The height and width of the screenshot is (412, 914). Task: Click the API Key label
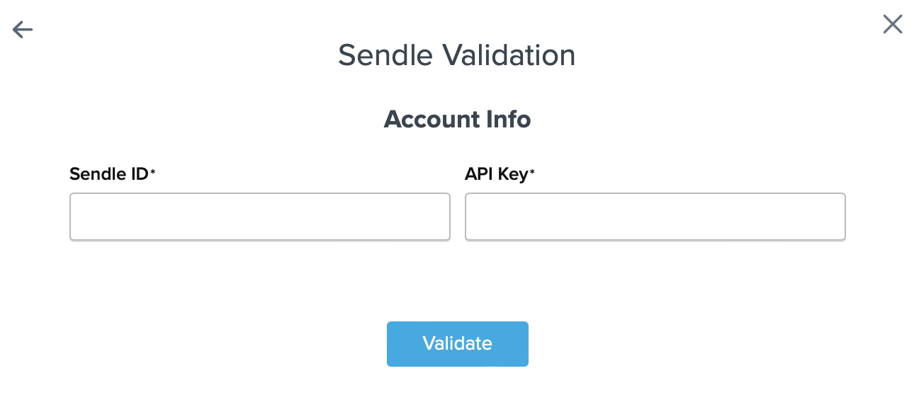[496, 174]
